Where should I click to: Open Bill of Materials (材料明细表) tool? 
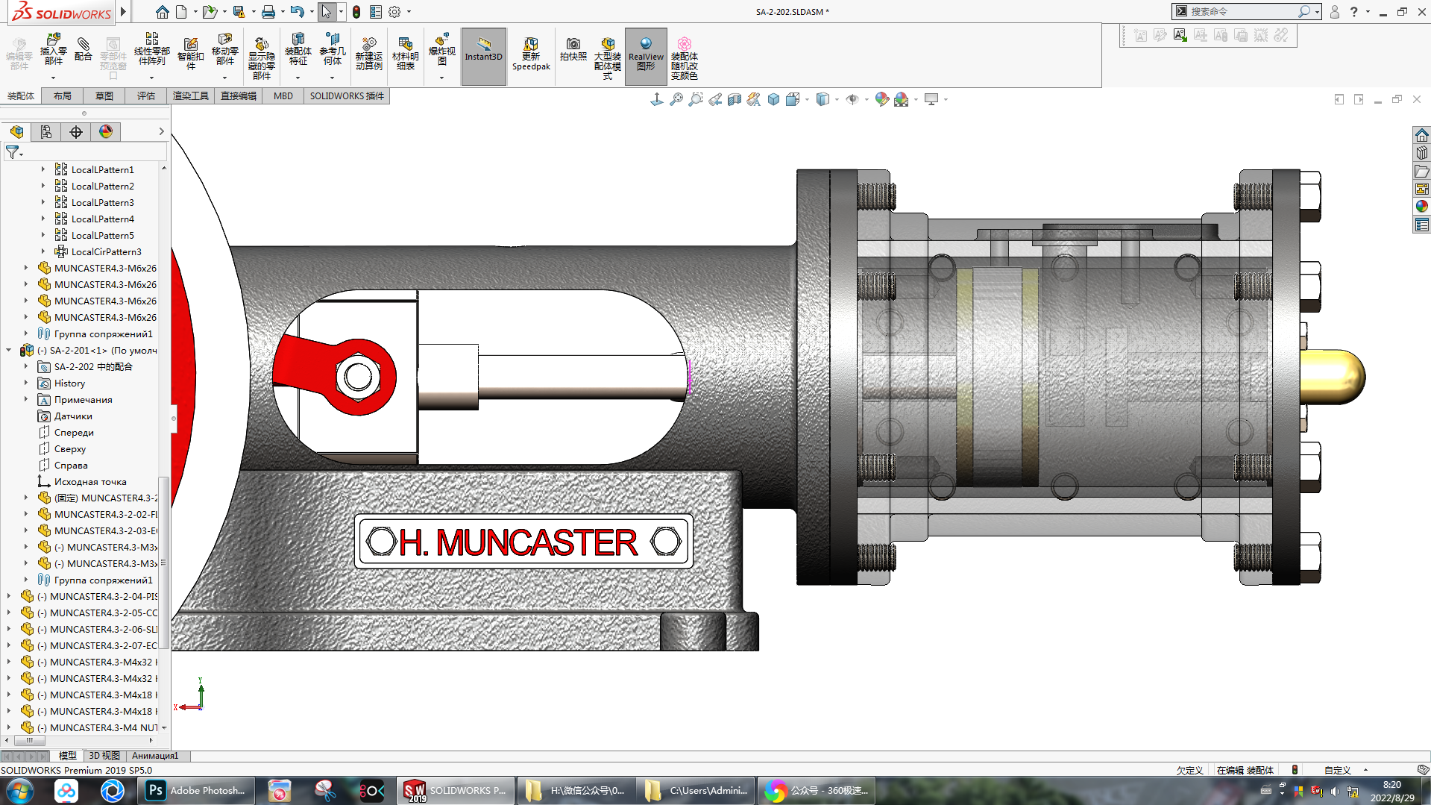tap(405, 54)
